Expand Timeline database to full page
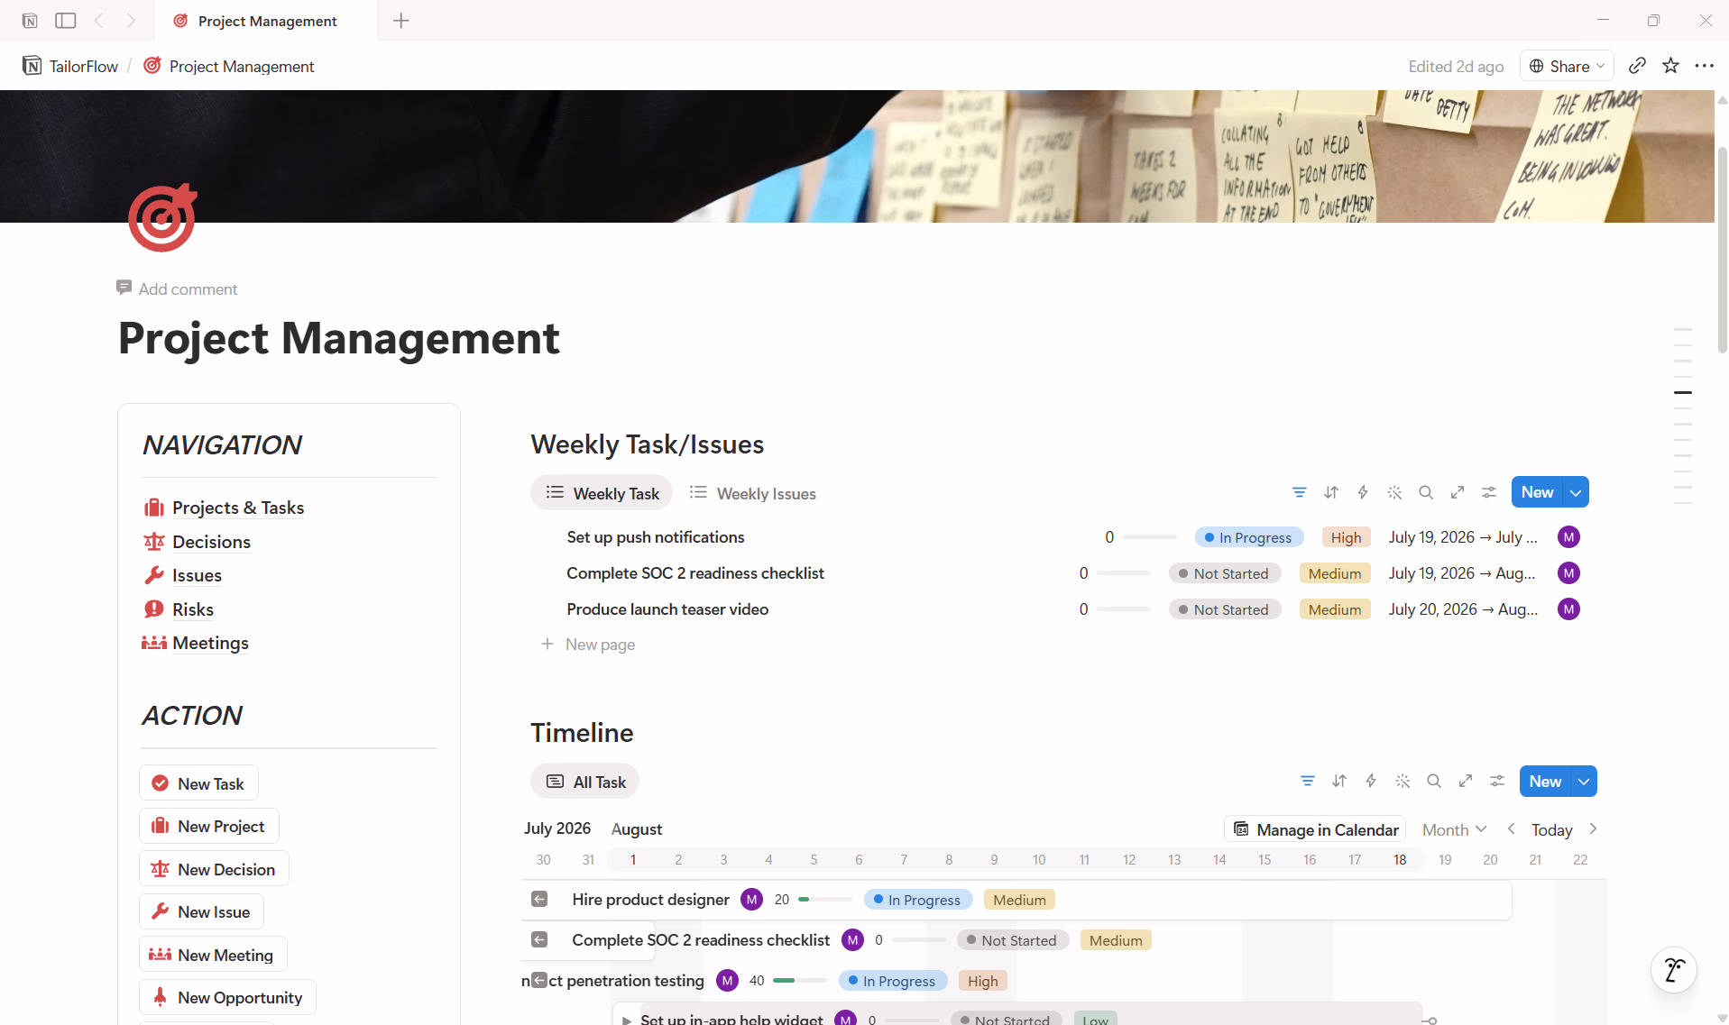 pos(1466,781)
